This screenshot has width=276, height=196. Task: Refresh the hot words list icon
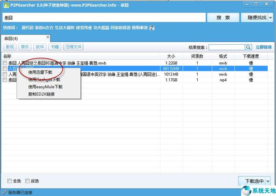tap(152, 28)
